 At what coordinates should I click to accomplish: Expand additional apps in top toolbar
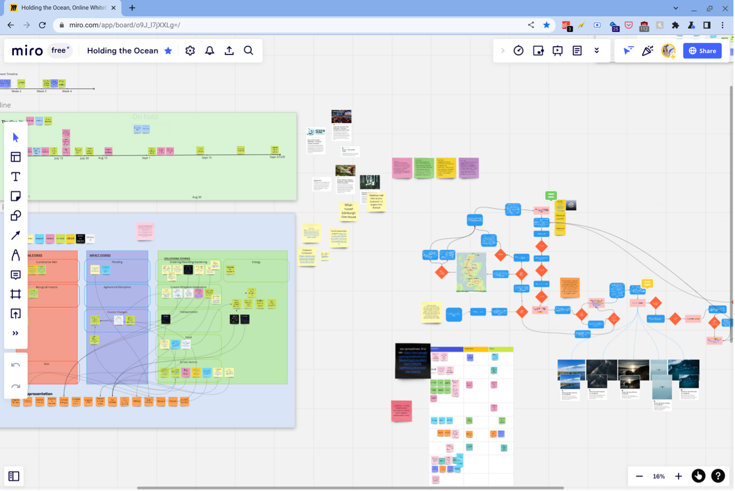pos(597,51)
